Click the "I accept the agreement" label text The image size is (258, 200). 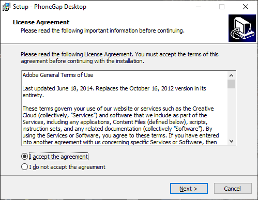[58, 157]
